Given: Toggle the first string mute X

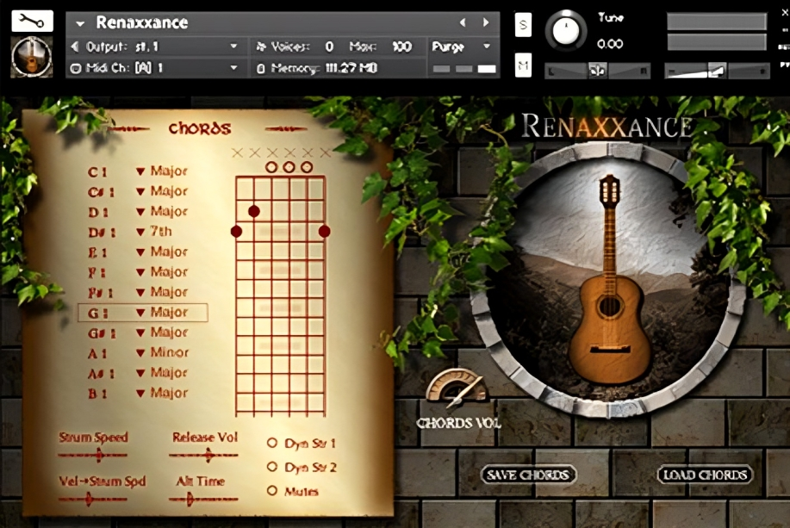Looking at the screenshot, I should point(237,152).
